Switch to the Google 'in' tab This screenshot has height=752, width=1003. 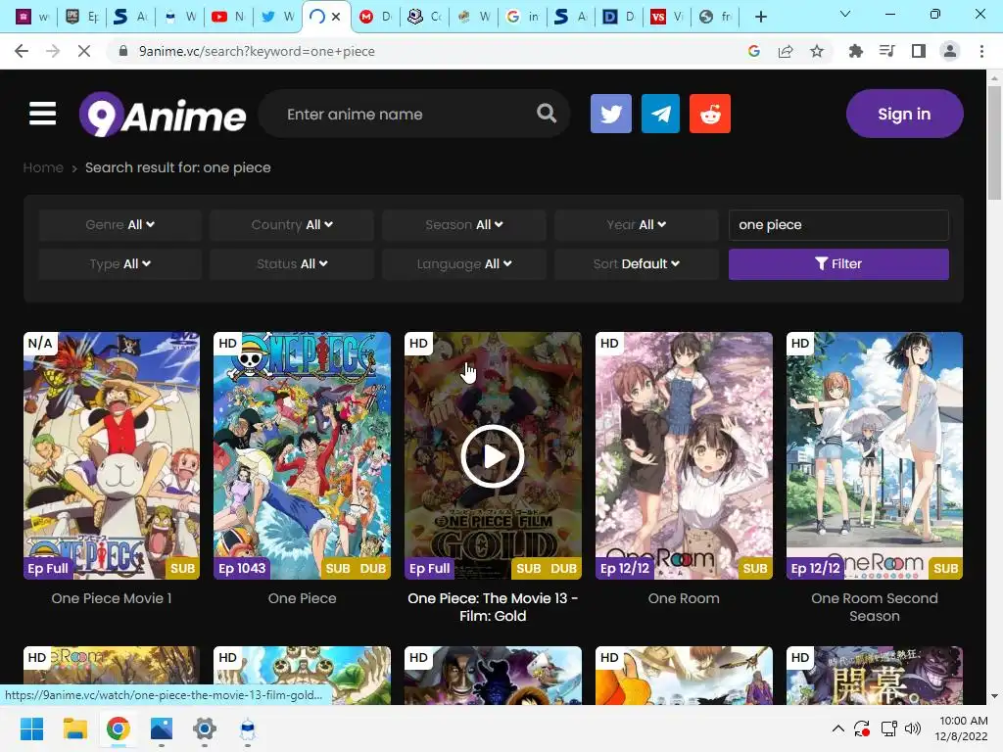[x=523, y=17]
